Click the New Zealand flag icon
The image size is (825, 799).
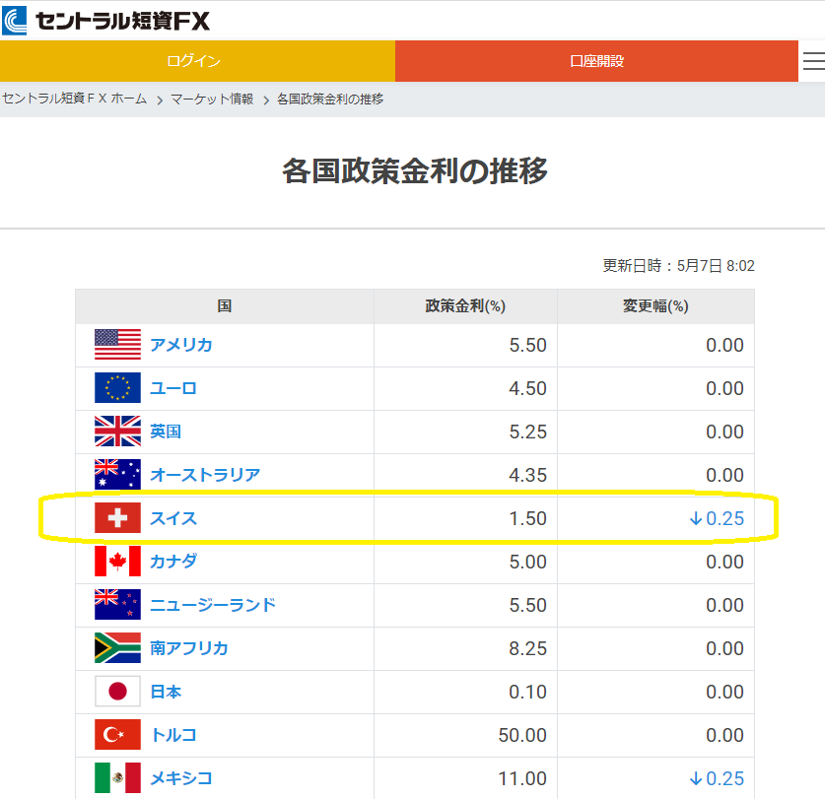coord(118,604)
